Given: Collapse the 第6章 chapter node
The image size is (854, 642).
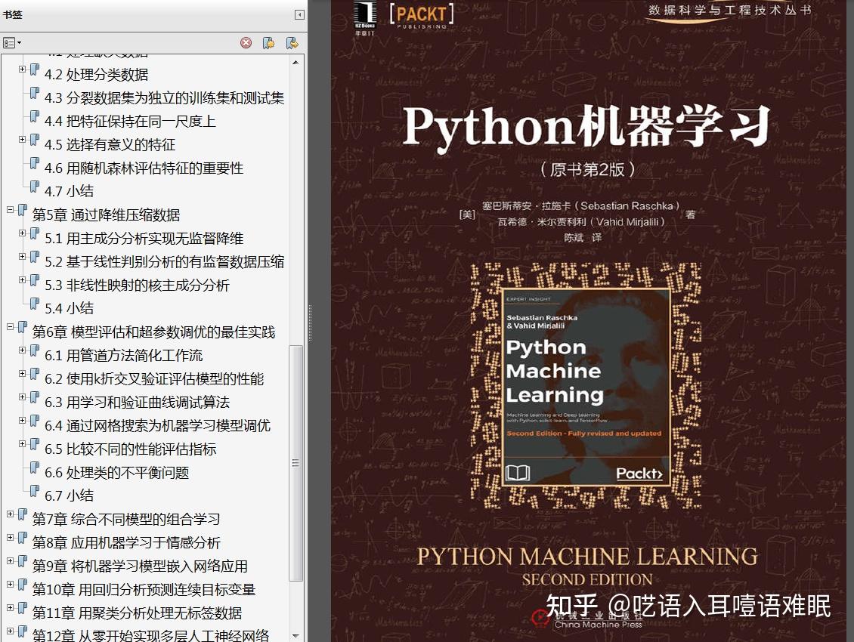Looking at the screenshot, I should click(x=10, y=327).
